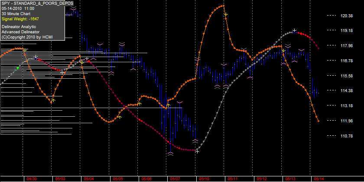Select the 120.38 price level label

(x=347, y=16)
